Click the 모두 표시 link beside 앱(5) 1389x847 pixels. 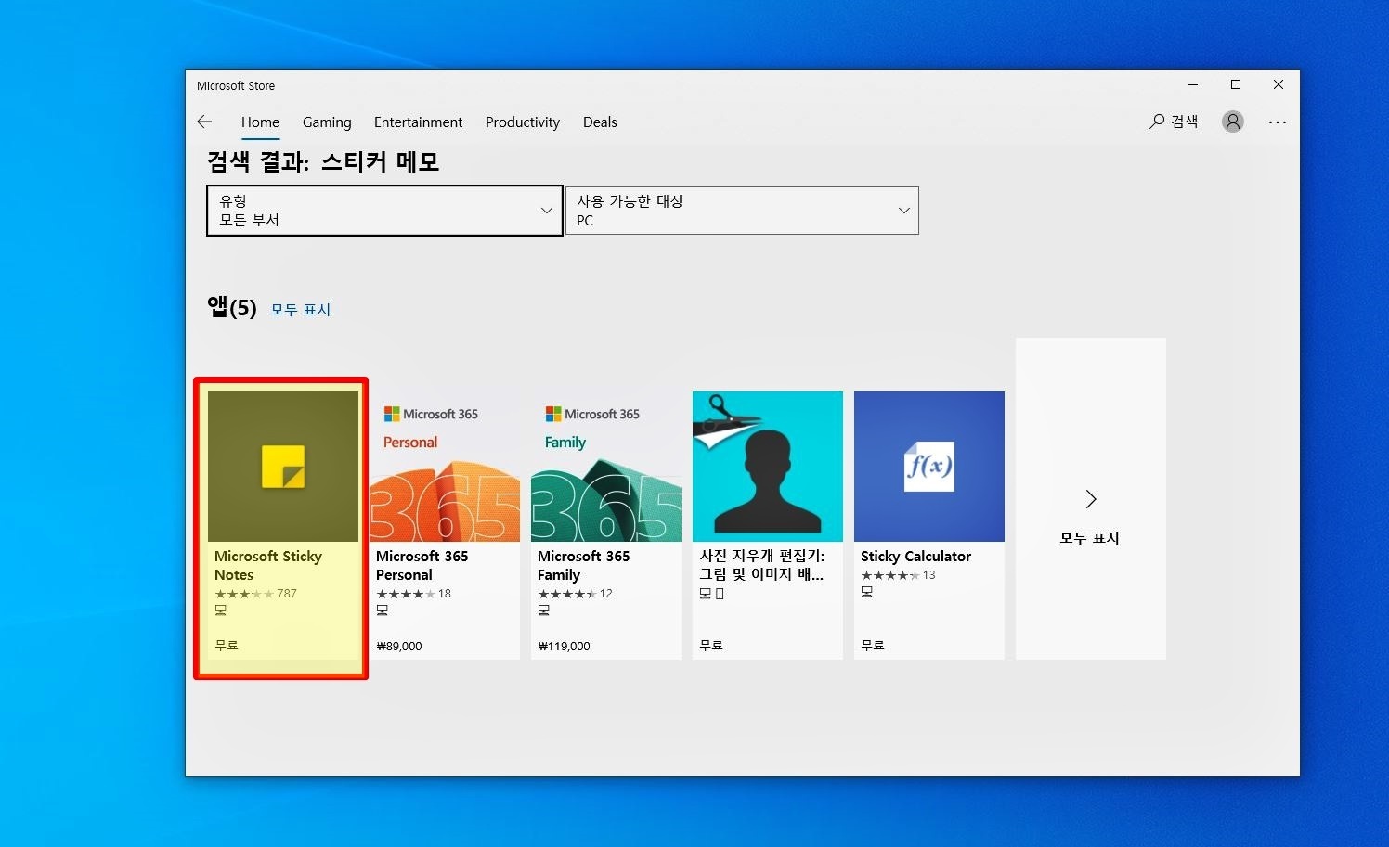[x=300, y=310]
